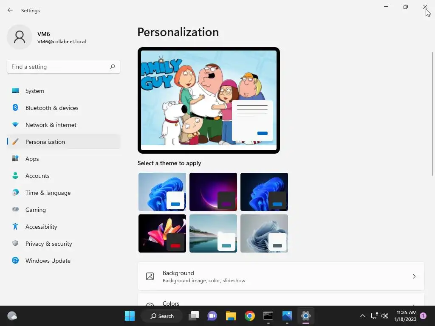The width and height of the screenshot is (435, 326).
Task: Open File Explorer from the taskbar
Action: [231, 316]
